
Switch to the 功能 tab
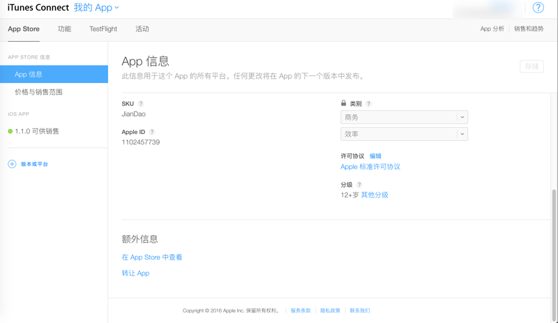coord(64,29)
